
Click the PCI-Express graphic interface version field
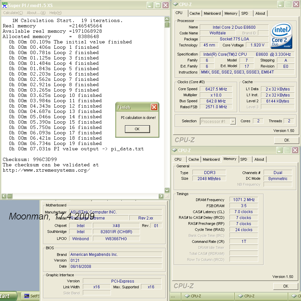(x=122, y=281)
